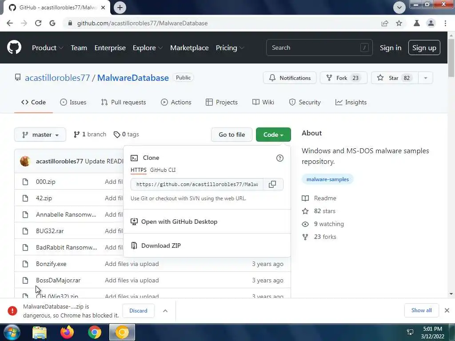The width and height of the screenshot is (455, 341).
Task: Click Show all downloads
Action: click(x=421, y=310)
